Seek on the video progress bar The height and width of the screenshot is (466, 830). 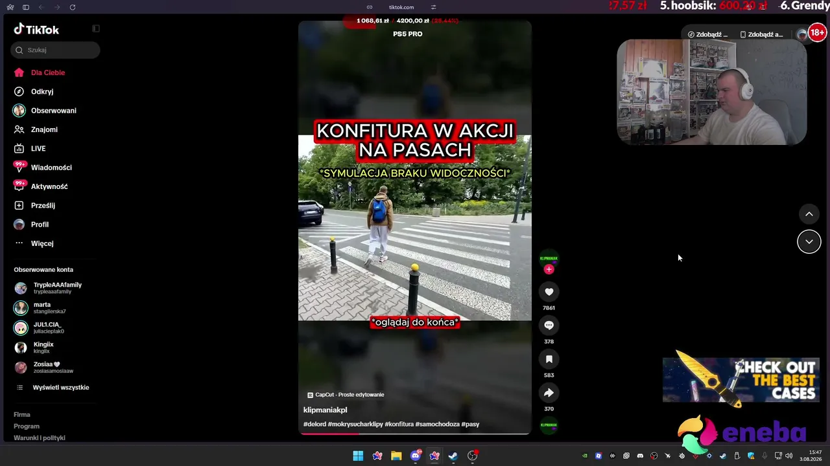tap(415, 434)
